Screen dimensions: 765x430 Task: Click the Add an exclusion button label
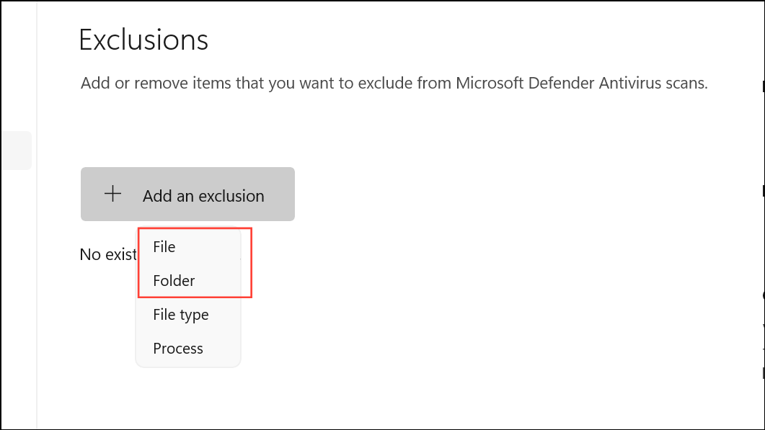203,196
